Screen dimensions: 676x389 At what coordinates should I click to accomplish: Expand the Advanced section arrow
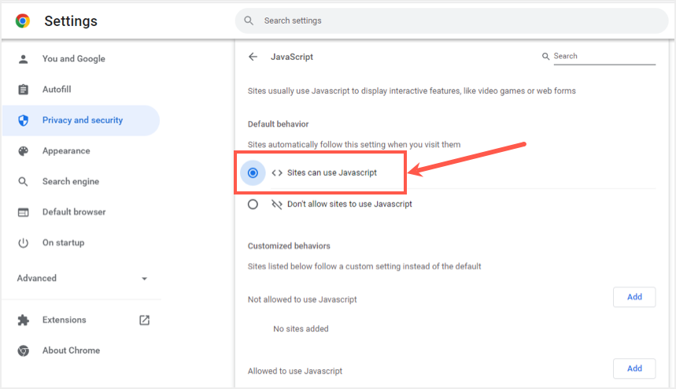pos(144,279)
